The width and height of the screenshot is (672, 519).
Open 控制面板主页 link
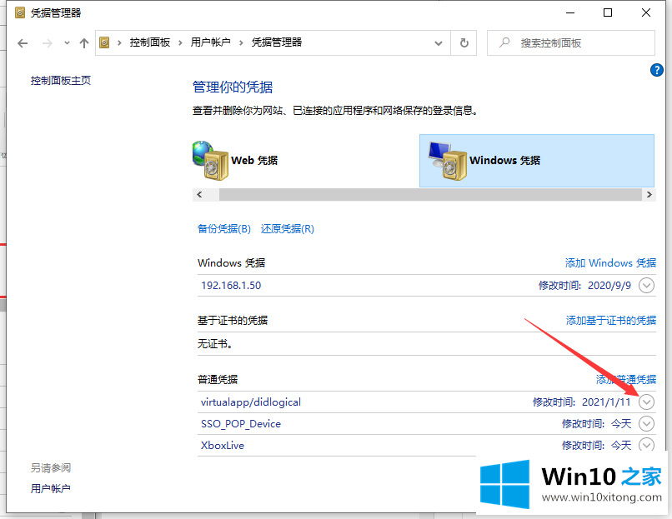(61, 81)
